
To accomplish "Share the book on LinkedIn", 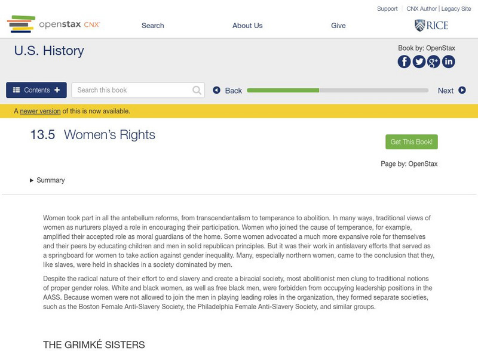I will [x=448, y=61].
